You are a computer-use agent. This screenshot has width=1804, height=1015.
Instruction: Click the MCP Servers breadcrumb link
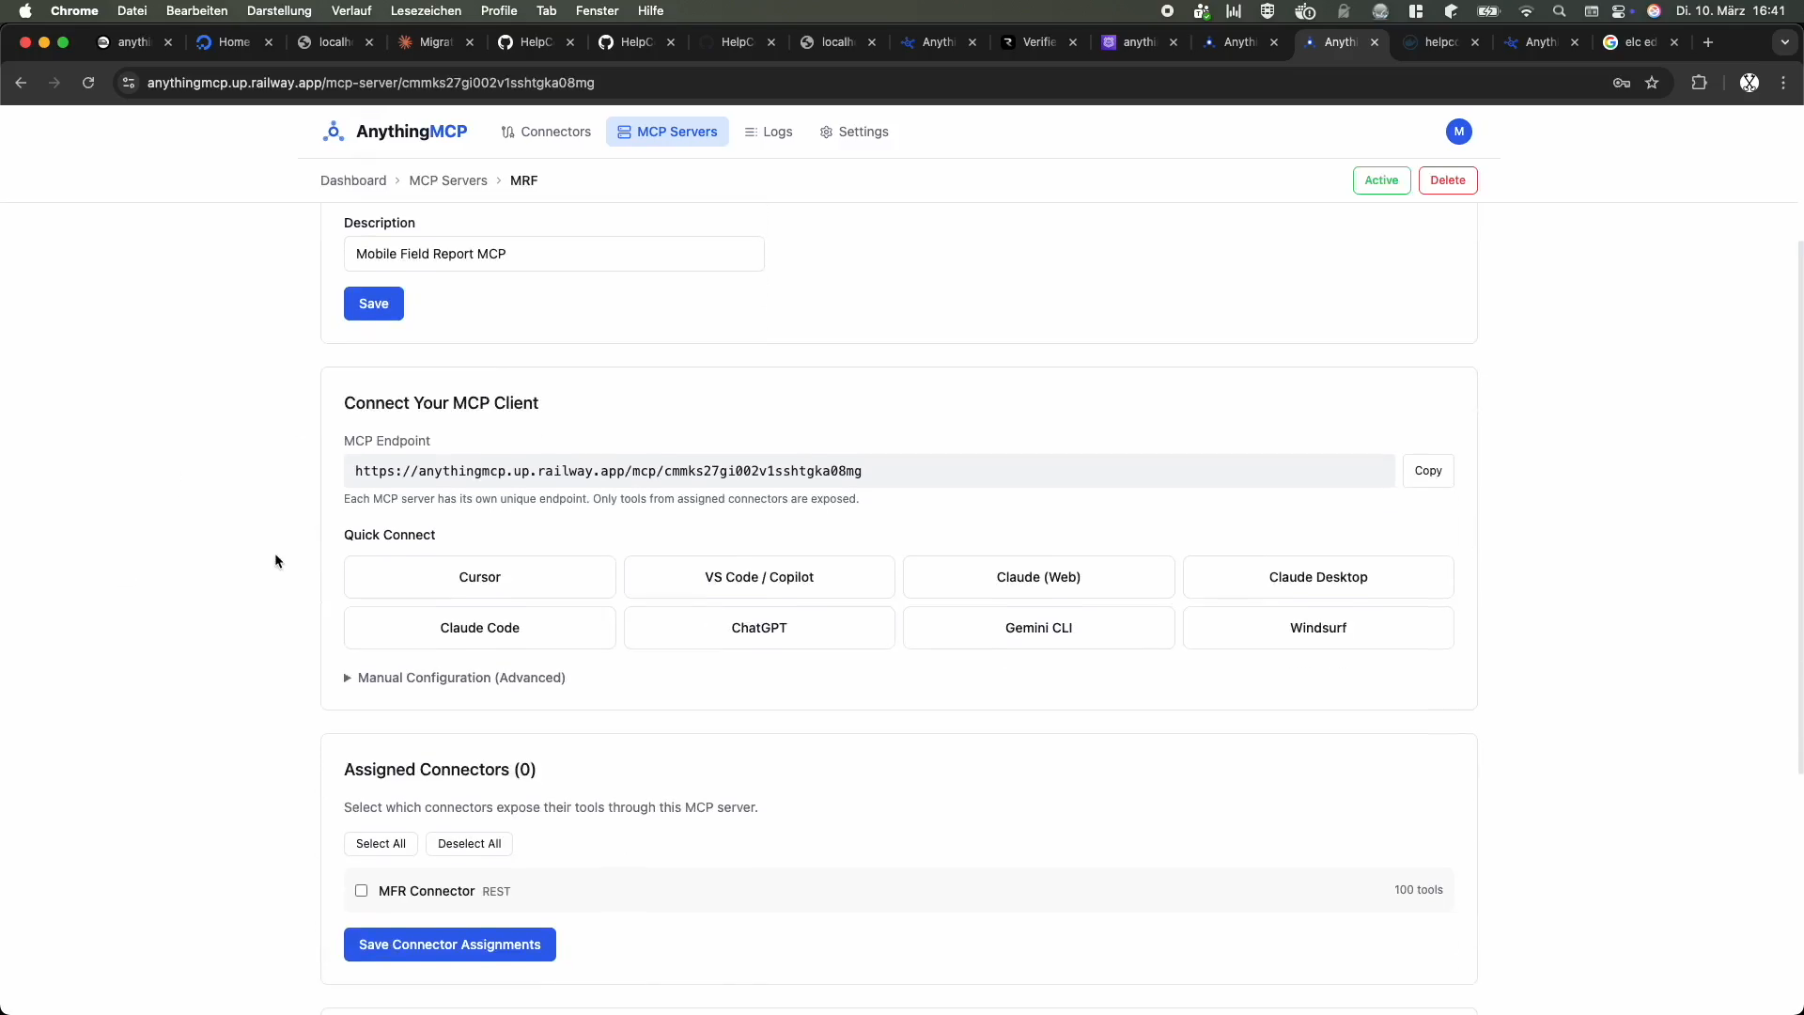click(448, 180)
